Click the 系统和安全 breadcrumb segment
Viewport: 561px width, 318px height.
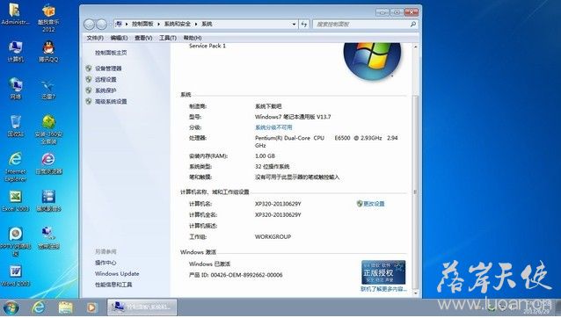[178, 24]
